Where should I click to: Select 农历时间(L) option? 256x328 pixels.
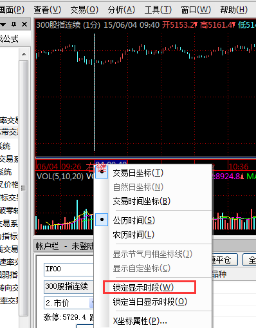tap(133, 235)
